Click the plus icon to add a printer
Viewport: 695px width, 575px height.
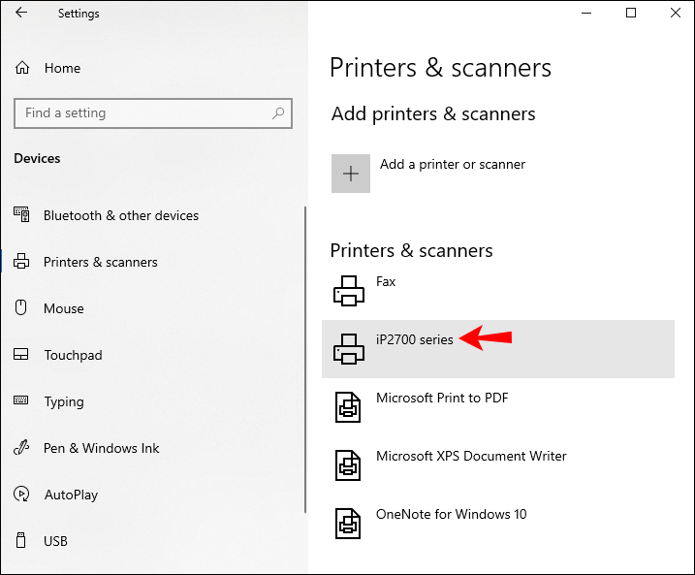[351, 174]
